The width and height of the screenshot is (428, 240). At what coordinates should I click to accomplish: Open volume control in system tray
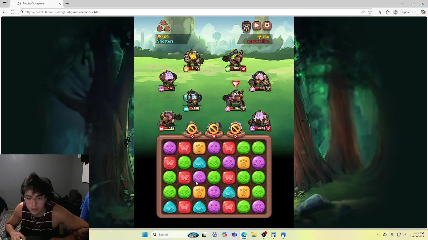(404, 235)
